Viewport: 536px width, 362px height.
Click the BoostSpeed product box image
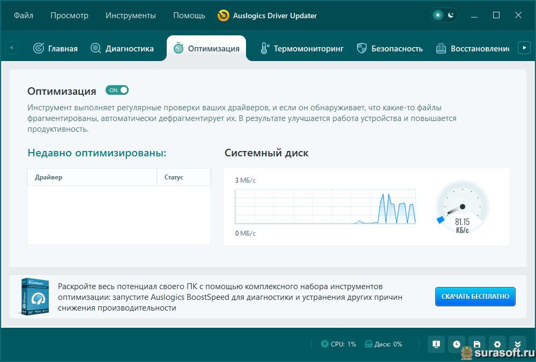(x=34, y=297)
